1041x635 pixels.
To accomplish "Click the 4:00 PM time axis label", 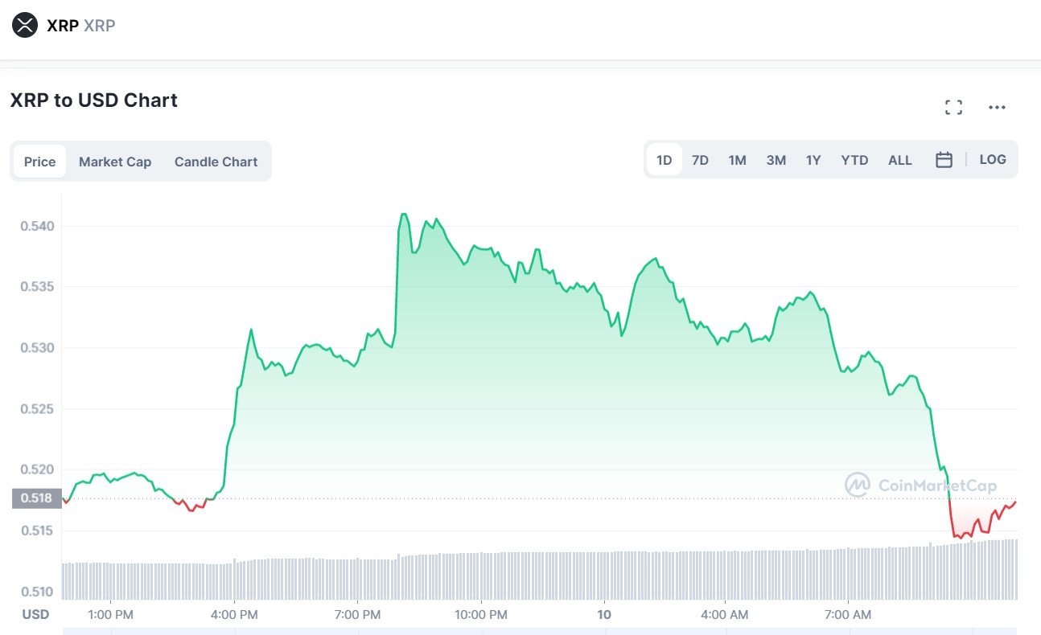I will tap(234, 615).
